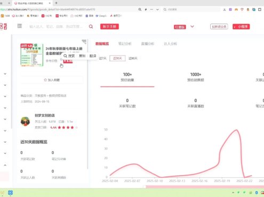264x197 pixels.
Task: Open the 1688 bookmark
Action: (x=5, y=16)
